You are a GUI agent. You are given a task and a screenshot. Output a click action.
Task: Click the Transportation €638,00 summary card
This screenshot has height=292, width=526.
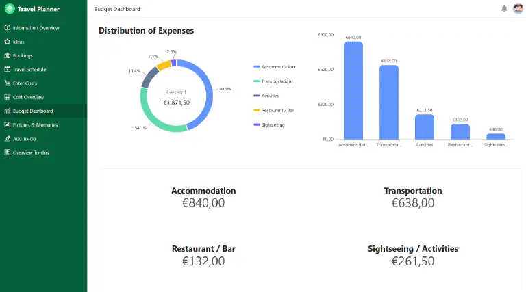[413, 198]
